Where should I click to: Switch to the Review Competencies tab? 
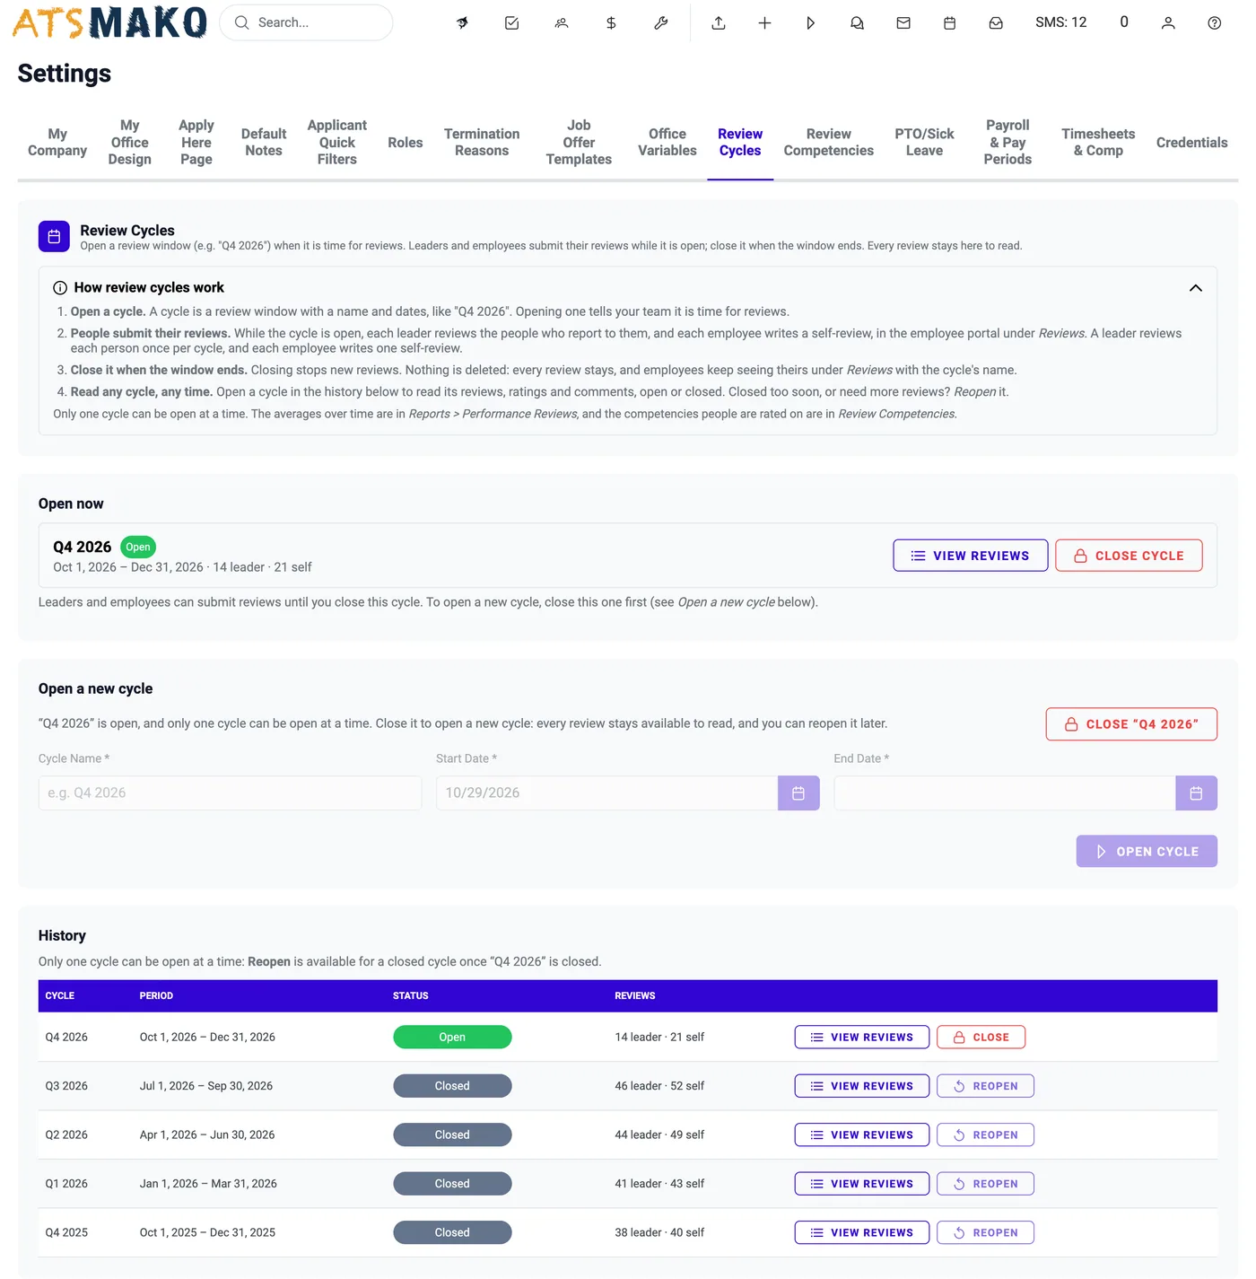tap(828, 143)
